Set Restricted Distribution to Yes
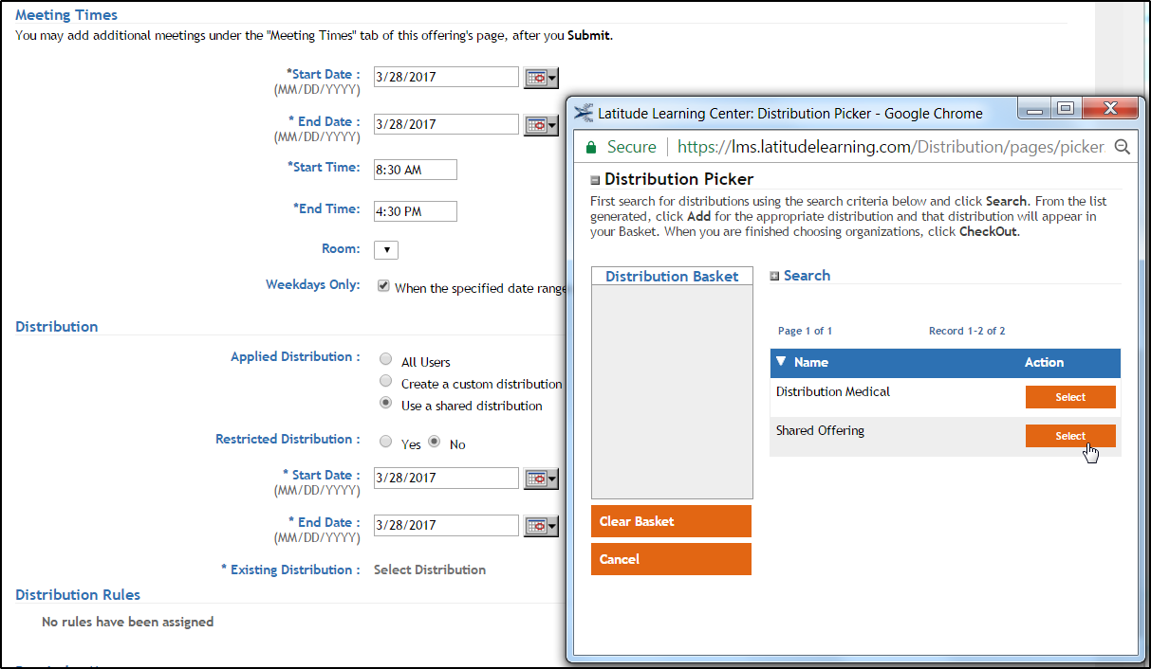 [x=385, y=442]
